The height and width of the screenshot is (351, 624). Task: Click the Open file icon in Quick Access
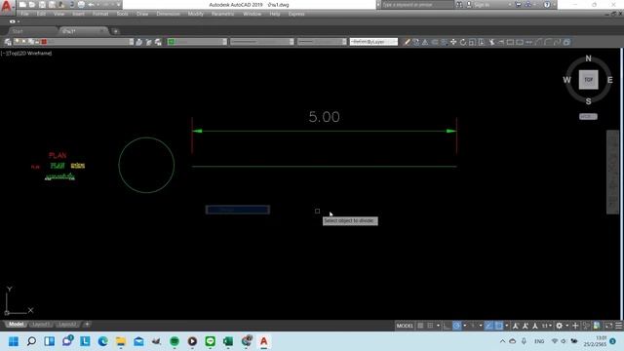[x=32, y=5]
